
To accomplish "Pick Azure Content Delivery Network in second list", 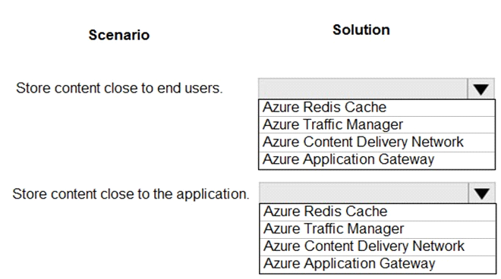I will pyautogui.click(x=378, y=246).
